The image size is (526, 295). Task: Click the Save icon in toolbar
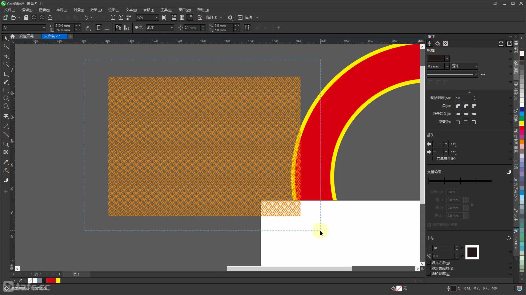[26, 17]
